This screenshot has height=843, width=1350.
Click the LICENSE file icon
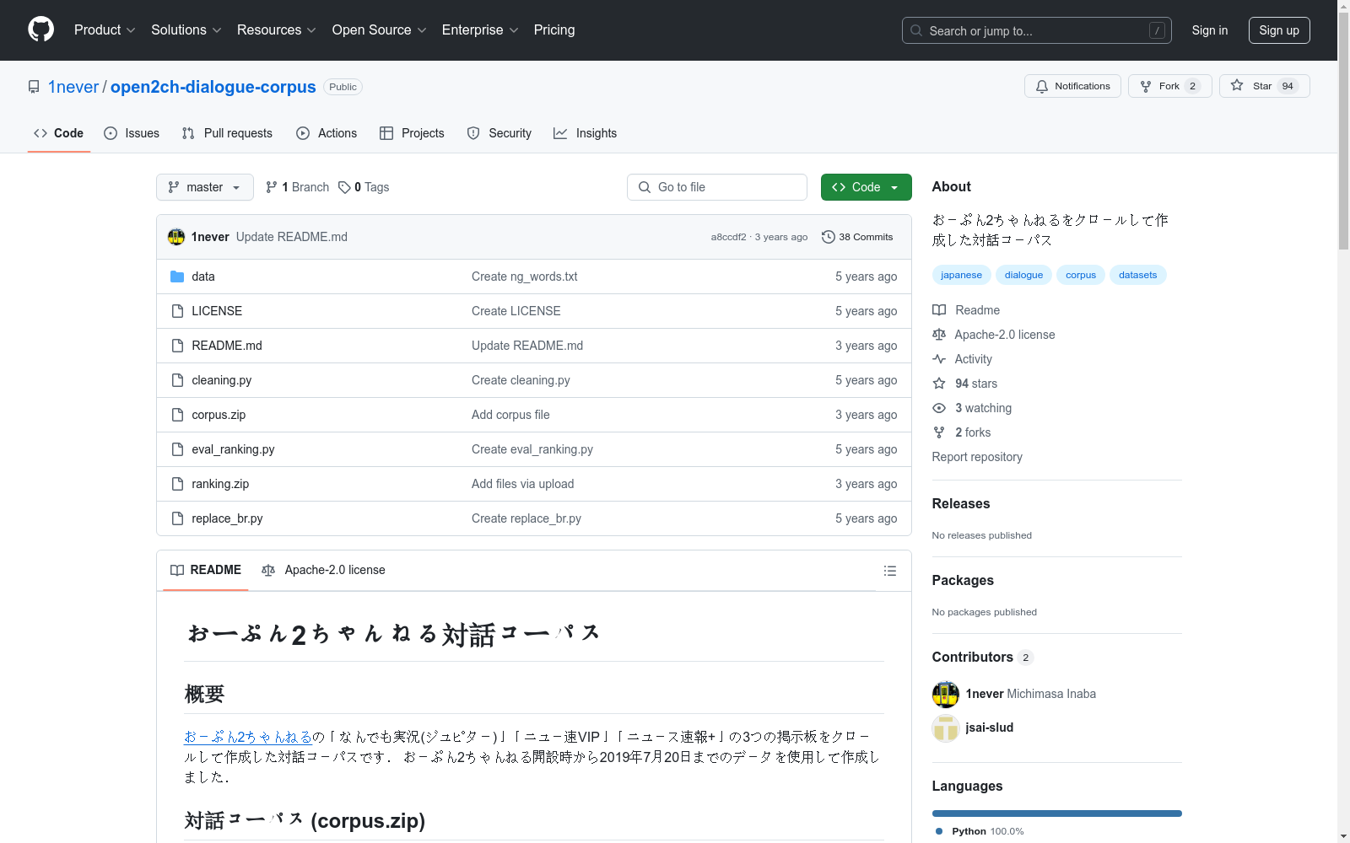click(x=177, y=311)
